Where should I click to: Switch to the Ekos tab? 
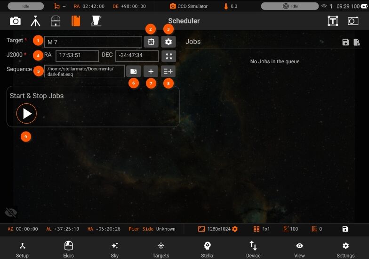click(x=69, y=249)
